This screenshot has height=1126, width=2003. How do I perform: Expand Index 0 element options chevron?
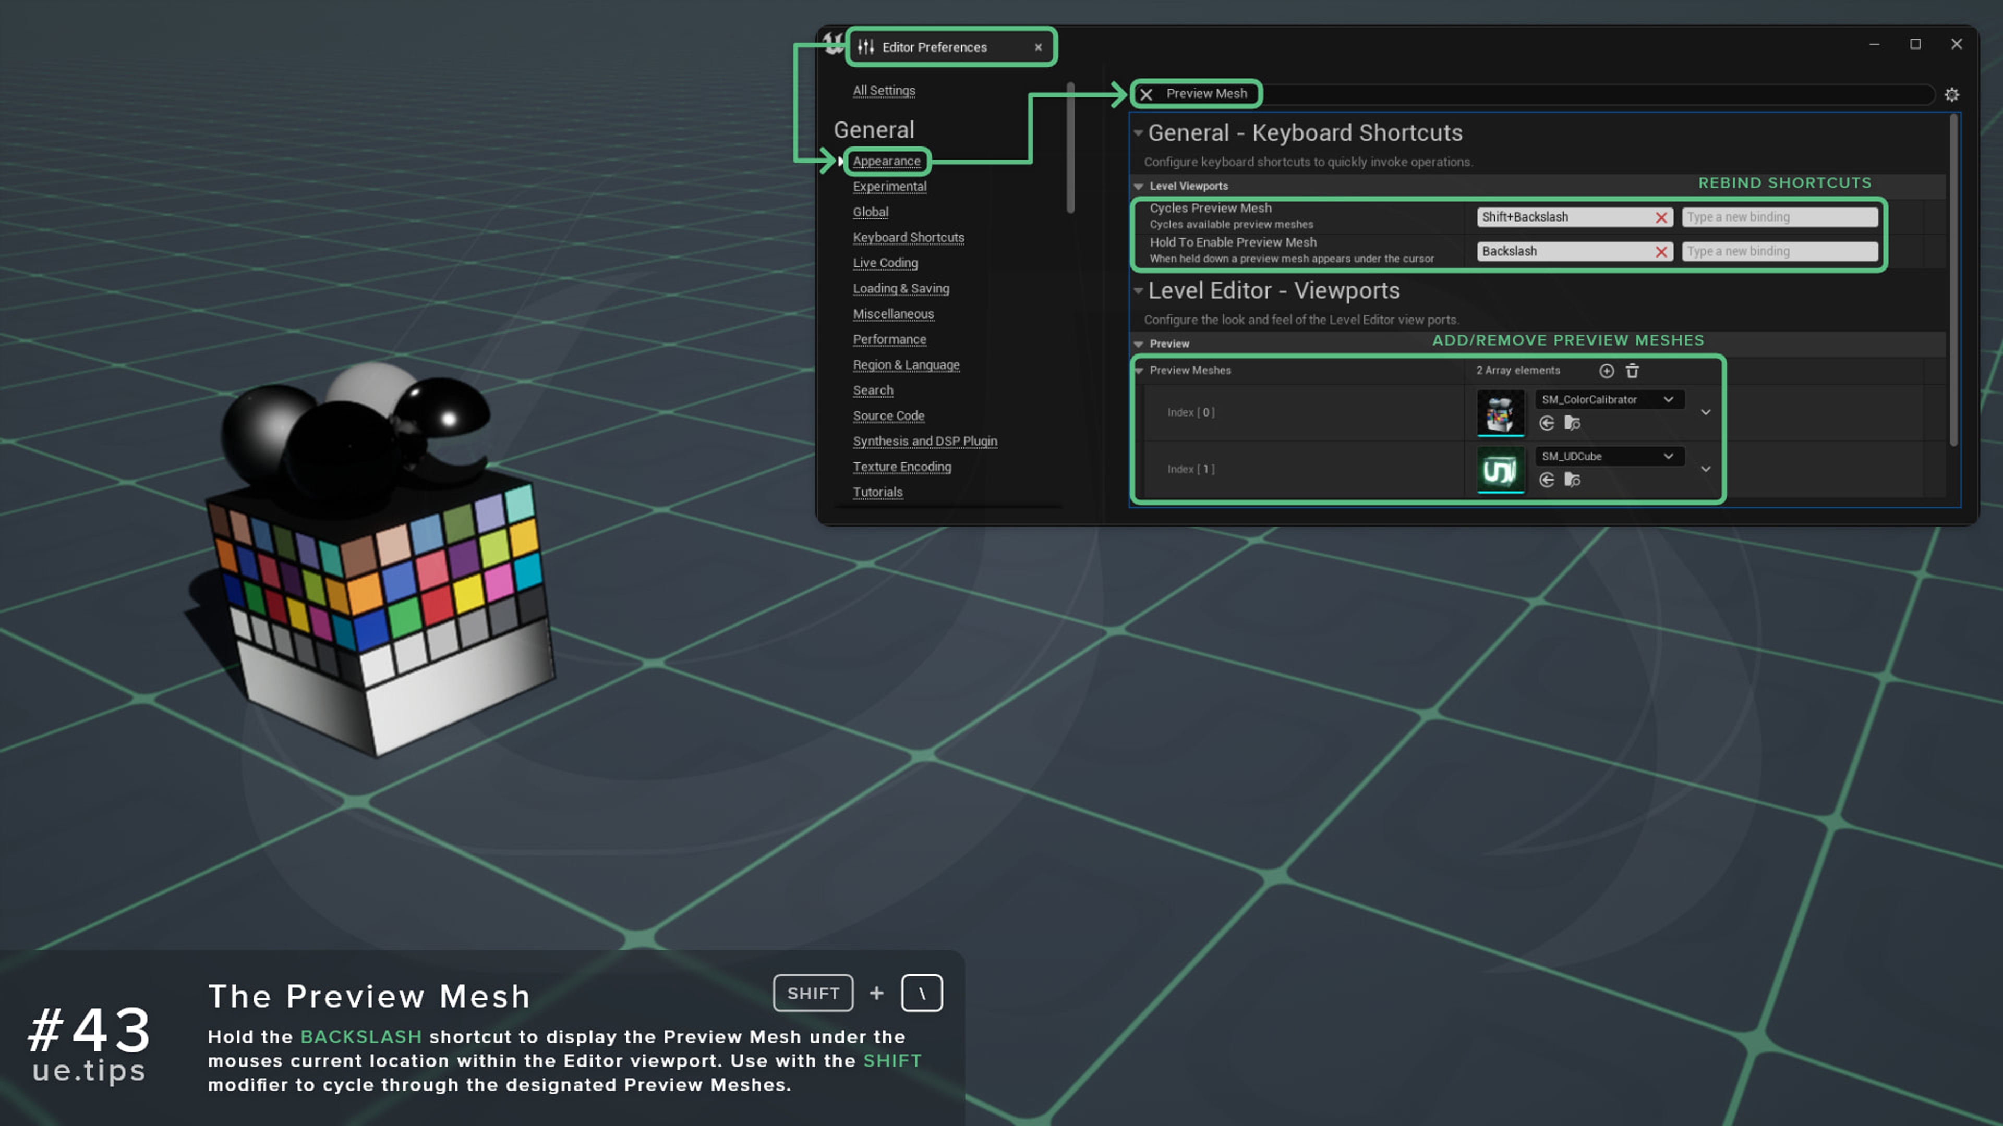click(x=1705, y=412)
